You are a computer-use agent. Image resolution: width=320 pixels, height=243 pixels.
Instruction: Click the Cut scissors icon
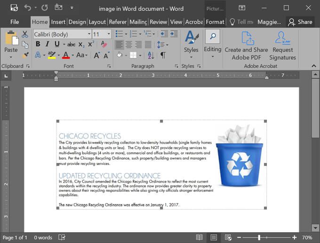pos(25,34)
